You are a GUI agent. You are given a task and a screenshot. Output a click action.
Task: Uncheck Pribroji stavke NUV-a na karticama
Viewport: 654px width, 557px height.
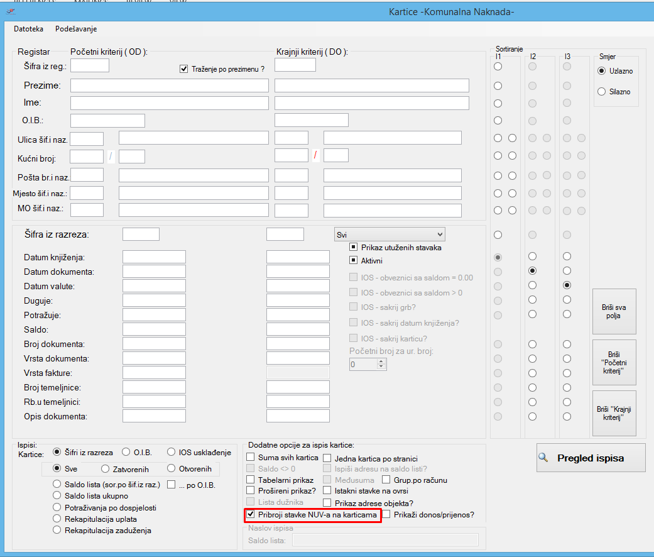pos(251,514)
